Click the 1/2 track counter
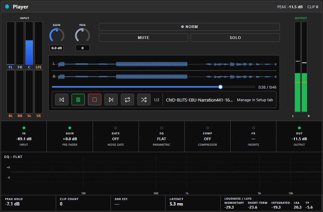The height and width of the screenshot is (212, 323). [157, 100]
